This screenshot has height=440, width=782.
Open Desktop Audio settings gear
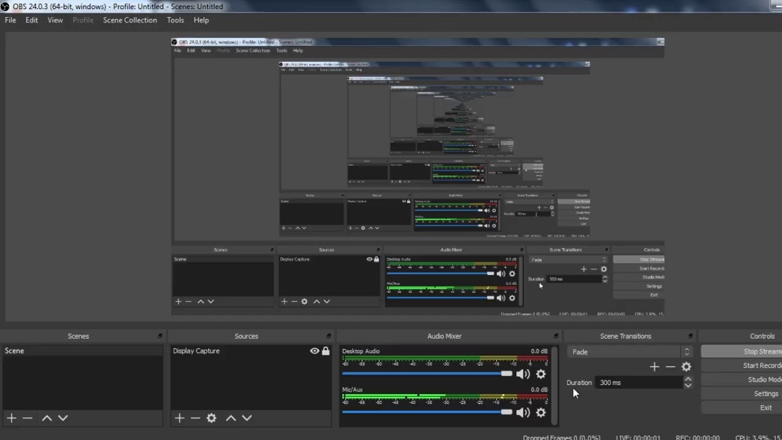pyautogui.click(x=541, y=374)
